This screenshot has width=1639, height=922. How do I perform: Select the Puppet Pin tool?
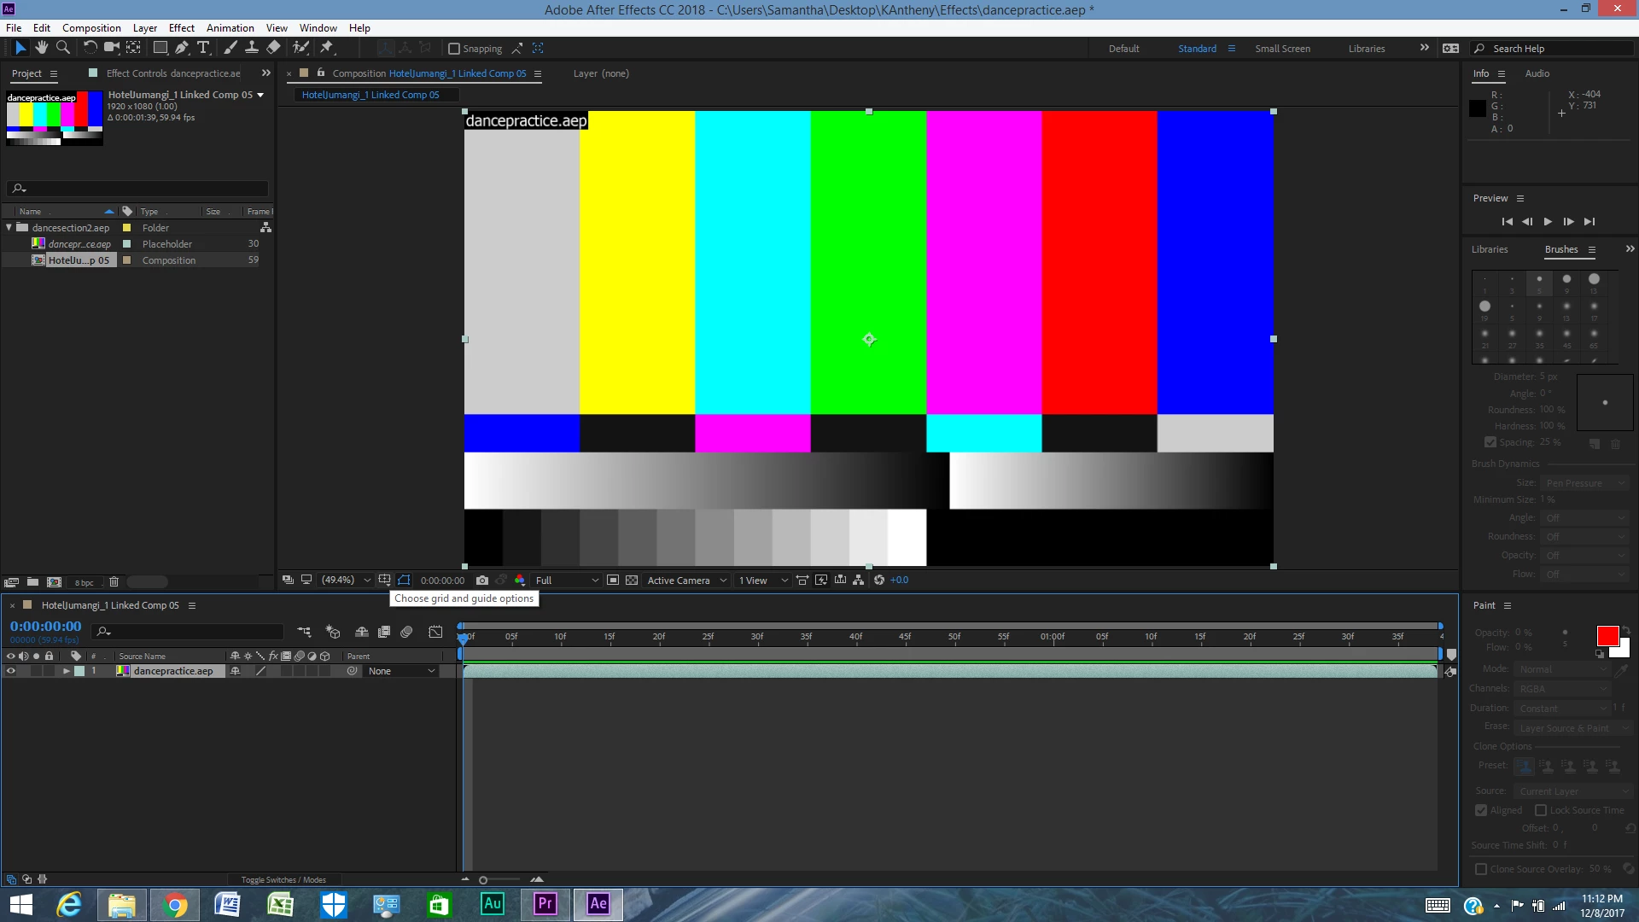(327, 48)
